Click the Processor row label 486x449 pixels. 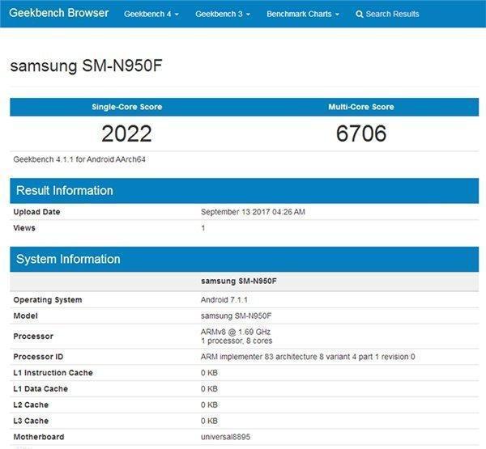coord(33,337)
